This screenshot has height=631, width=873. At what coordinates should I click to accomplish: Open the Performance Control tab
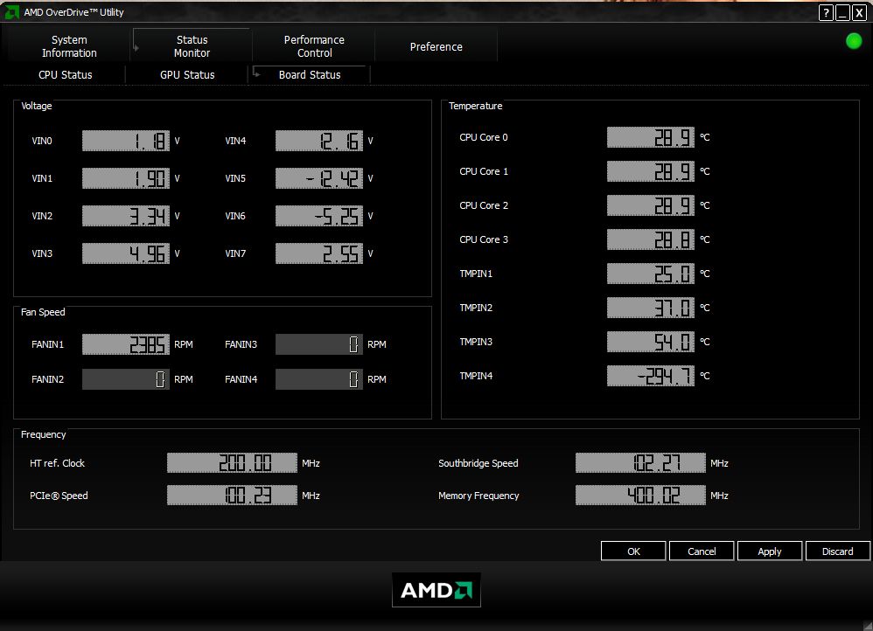[x=314, y=46]
